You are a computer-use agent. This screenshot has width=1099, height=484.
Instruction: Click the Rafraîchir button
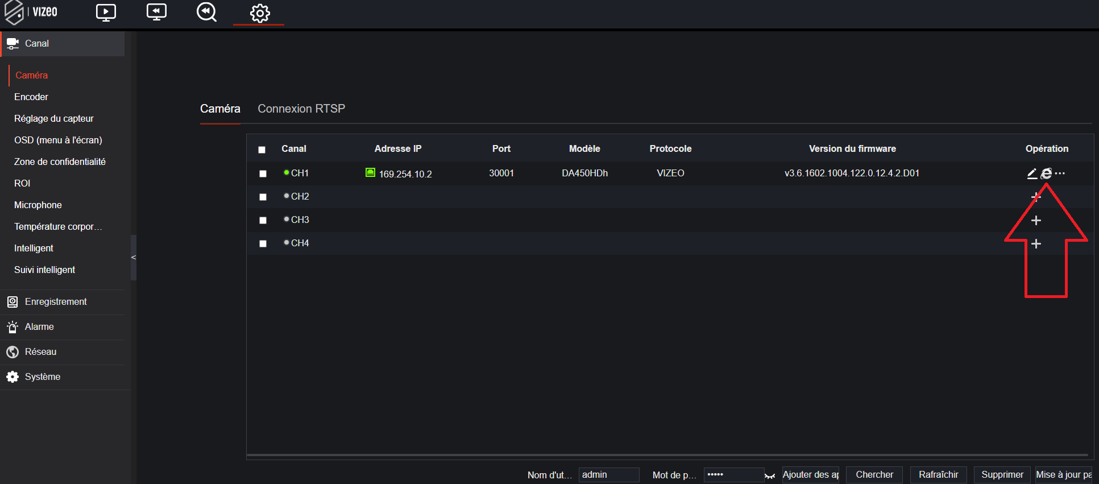click(938, 475)
